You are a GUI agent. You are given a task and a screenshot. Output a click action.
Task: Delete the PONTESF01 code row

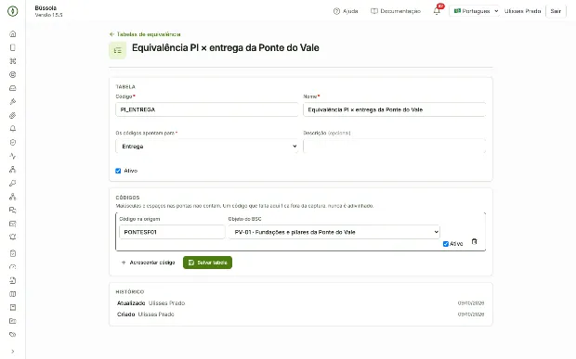point(474,242)
